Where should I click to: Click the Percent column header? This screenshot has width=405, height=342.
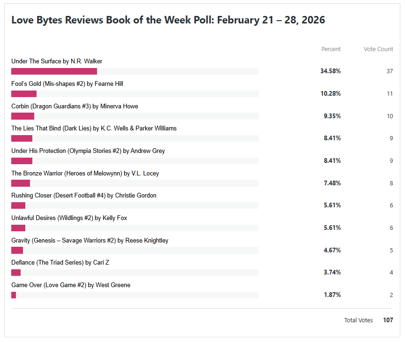tap(331, 49)
